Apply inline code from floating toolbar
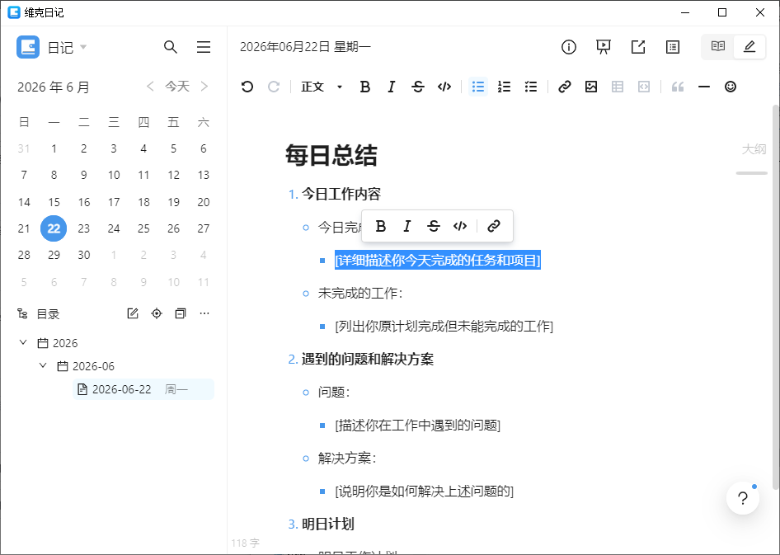780x555 pixels. click(460, 226)
